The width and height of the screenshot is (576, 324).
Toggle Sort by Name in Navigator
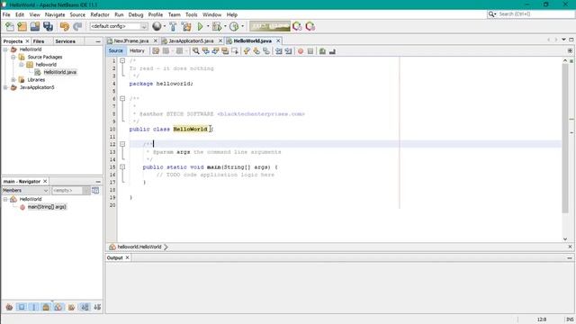[85, 307]
